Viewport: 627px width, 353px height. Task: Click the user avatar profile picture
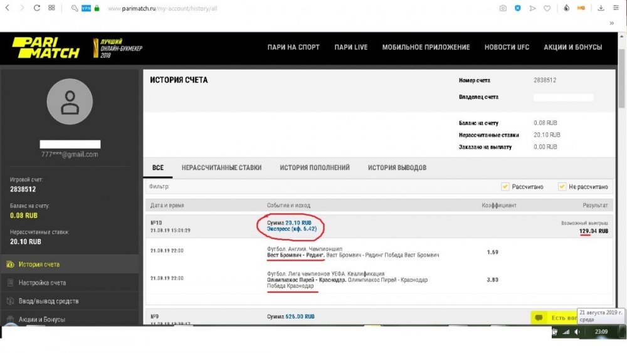[x=70, y=102]
